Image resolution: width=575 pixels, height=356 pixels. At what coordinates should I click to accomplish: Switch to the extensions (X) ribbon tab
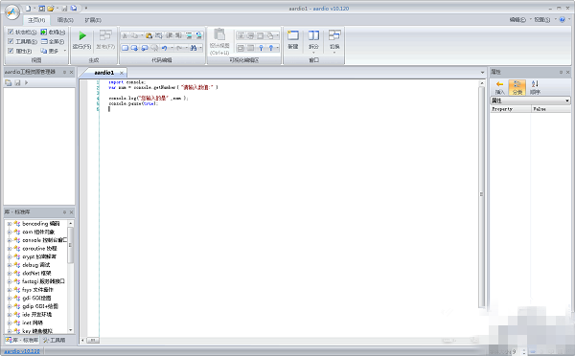click(92, 20)
